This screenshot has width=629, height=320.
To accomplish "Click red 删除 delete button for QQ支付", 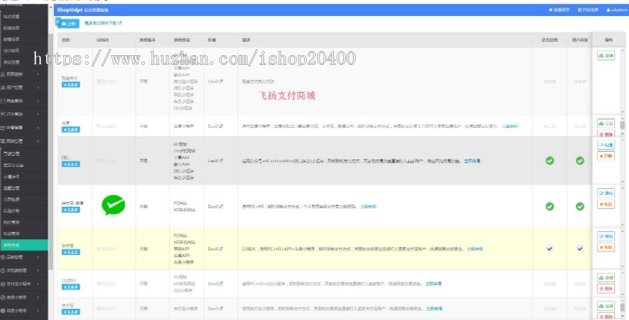I will 606,289.
